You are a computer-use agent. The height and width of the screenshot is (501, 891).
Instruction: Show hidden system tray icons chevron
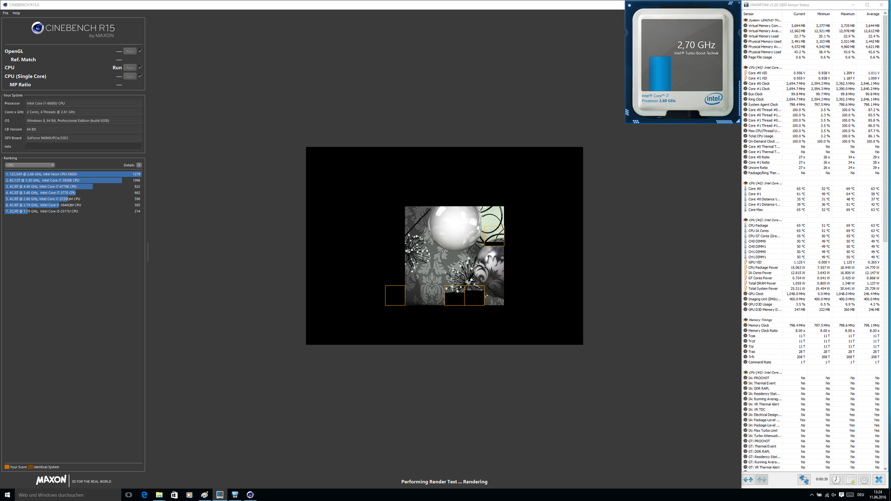click(x=812, y=495)
